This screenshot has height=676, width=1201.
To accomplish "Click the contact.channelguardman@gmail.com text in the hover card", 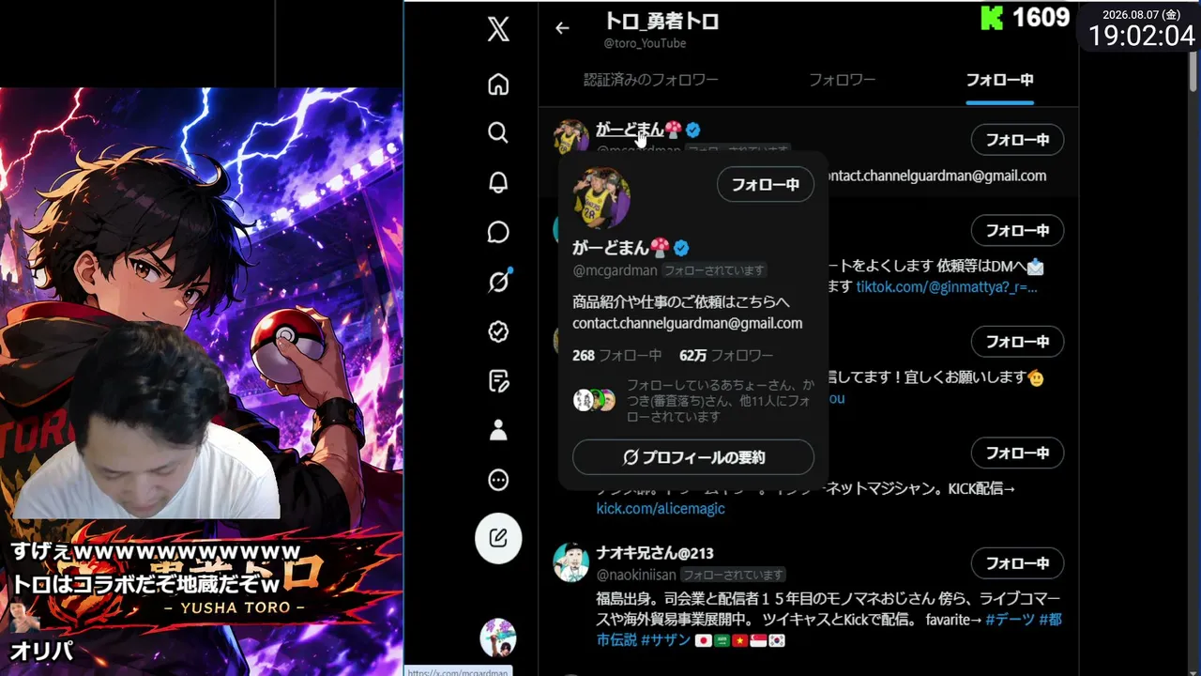I will coord(687,323).
